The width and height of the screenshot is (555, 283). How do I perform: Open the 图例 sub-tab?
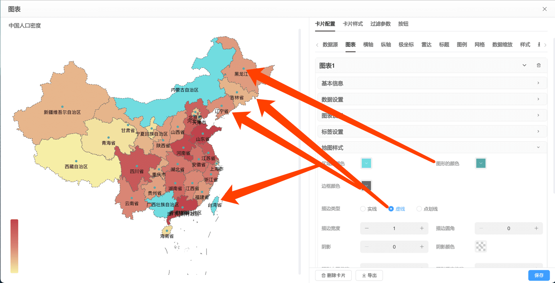[x=462, y=45]
